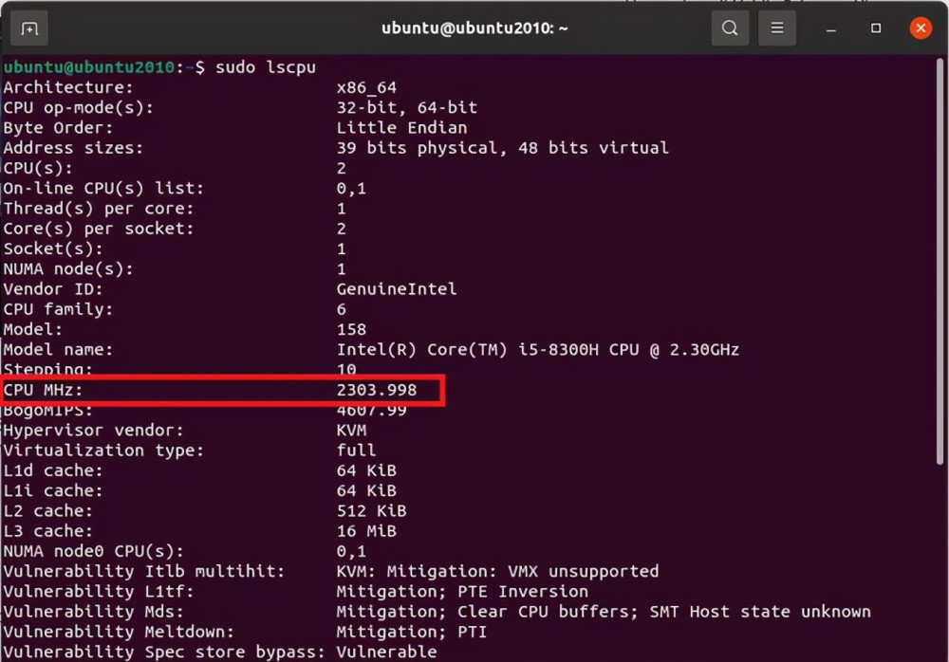
Task: Click the 'GenuineIntel' vendor value
Action: tap(397, 289)
